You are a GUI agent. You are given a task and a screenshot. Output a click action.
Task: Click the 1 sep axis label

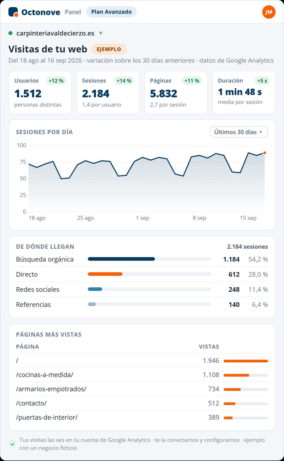[x=142, y=218]
